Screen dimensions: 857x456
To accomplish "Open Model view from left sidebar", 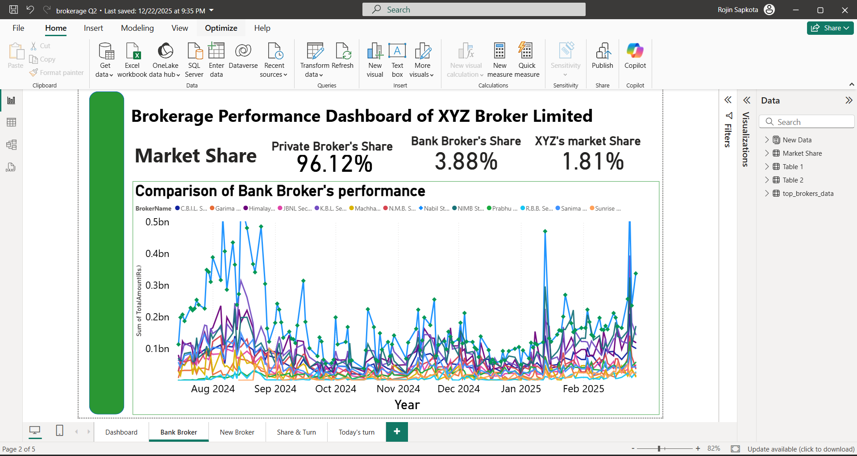I will [x=11, y=145].
